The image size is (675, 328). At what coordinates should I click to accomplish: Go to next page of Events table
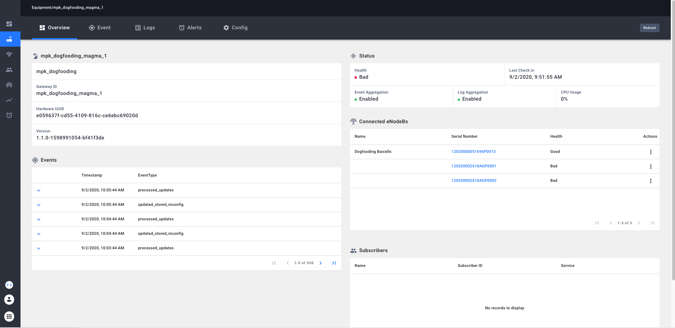(x=320, y=263)
